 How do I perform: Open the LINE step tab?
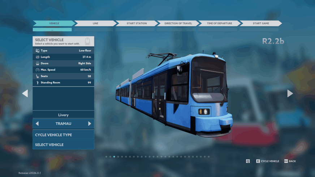[95, 23]
